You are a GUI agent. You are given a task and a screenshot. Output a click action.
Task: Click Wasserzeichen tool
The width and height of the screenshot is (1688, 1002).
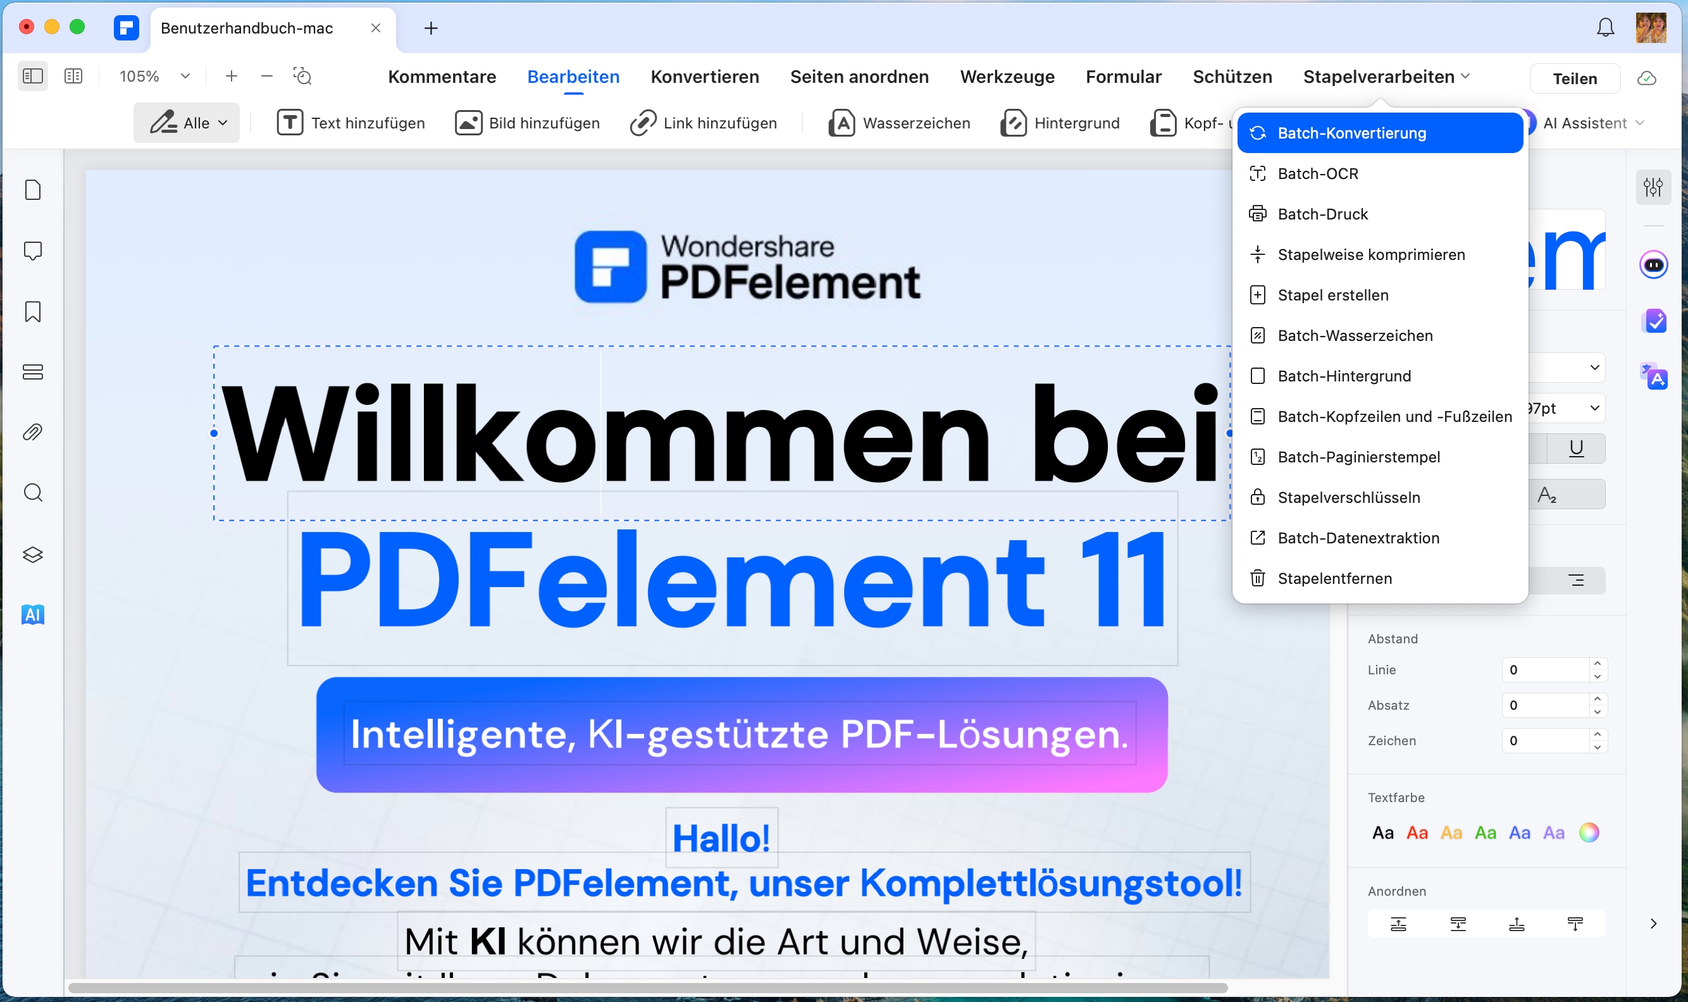point(900,123)
